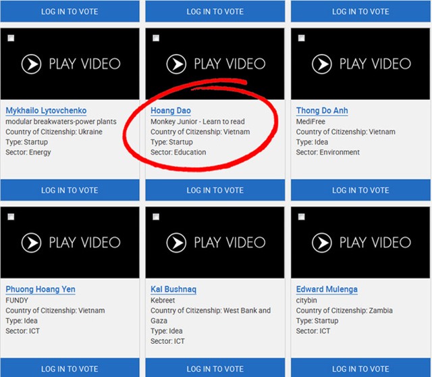Open the Hoang Dao name link
This screenshot has height=377, width=432.
pyautogui.click(x=171, y=111)
